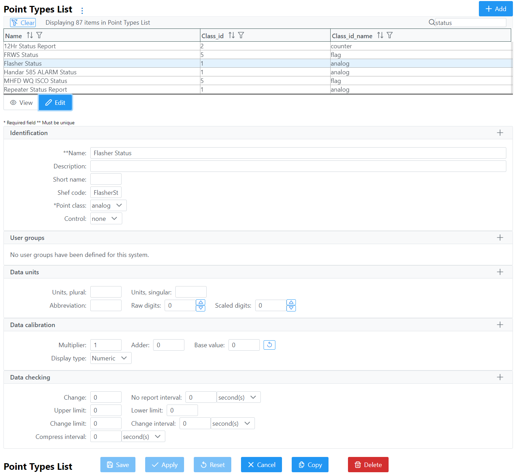This screenshot has height=475, width=515.
Task: Sort the Name column
Action: point(30,35)
